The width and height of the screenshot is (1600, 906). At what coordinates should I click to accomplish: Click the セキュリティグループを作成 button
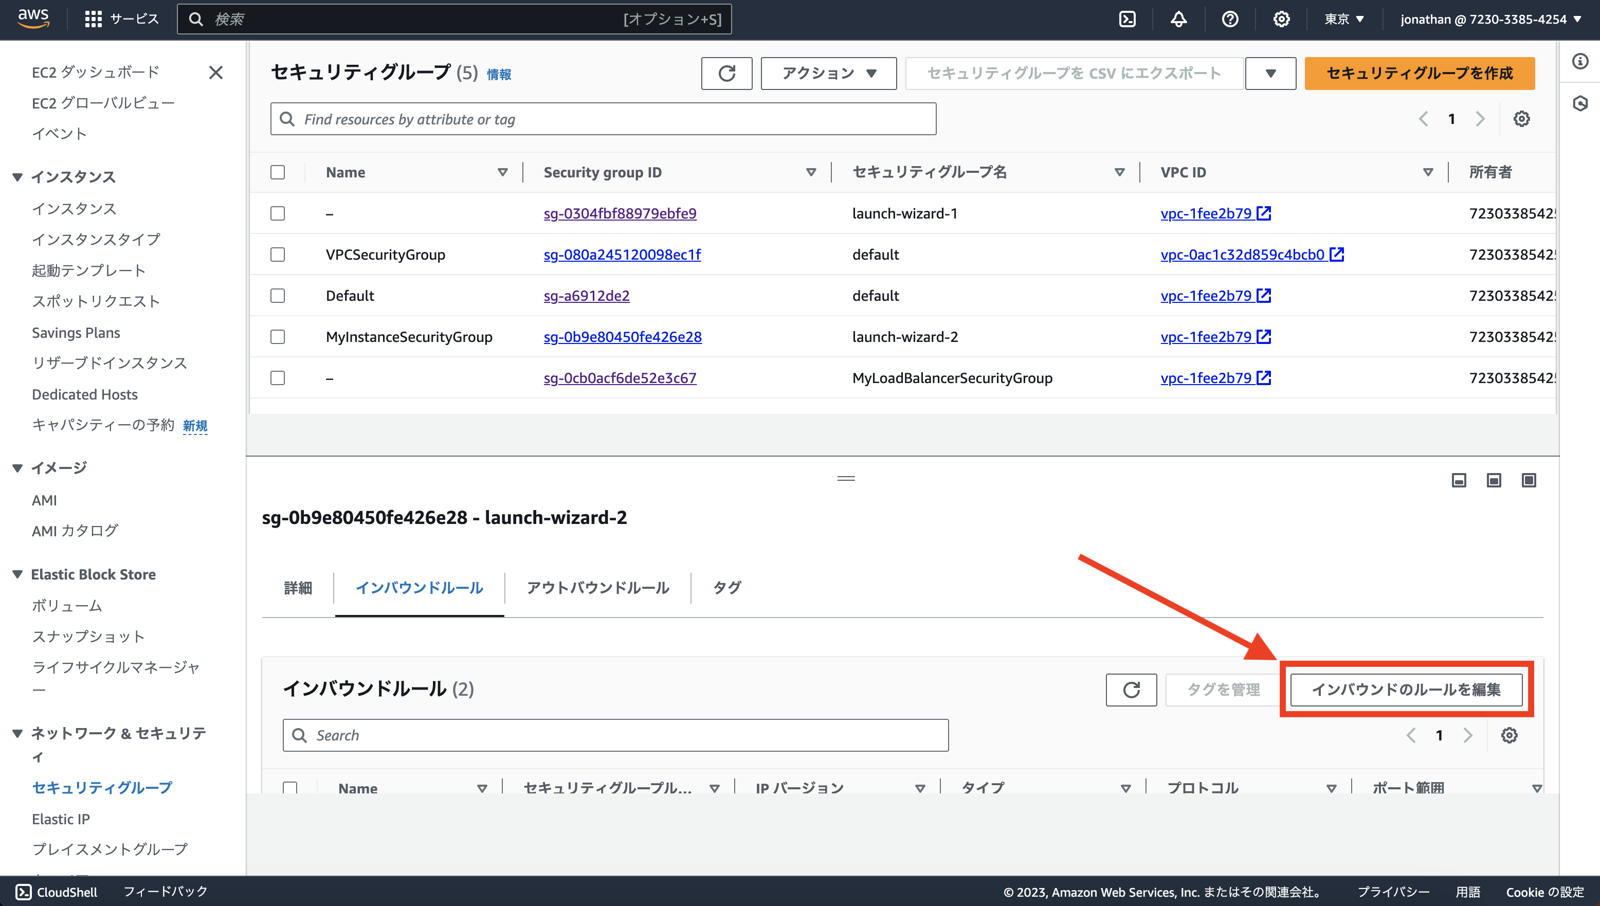click(1419, 73)
